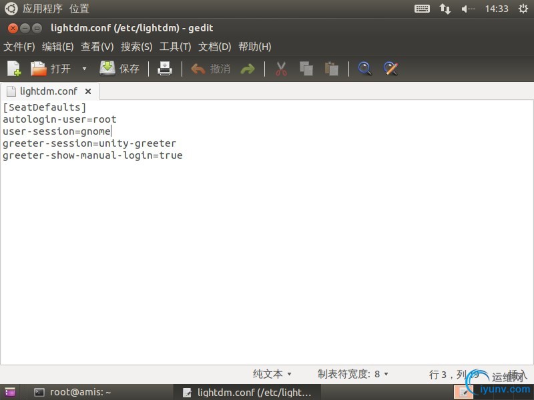Open the 查看(V) menu
The height and width of the screenshot is (400, 534).
click(97, 47)
